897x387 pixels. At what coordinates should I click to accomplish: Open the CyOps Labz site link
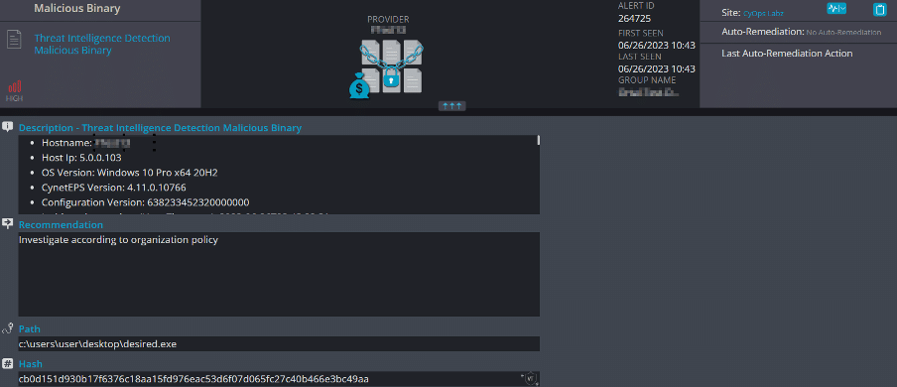click(x=763, y=13)
